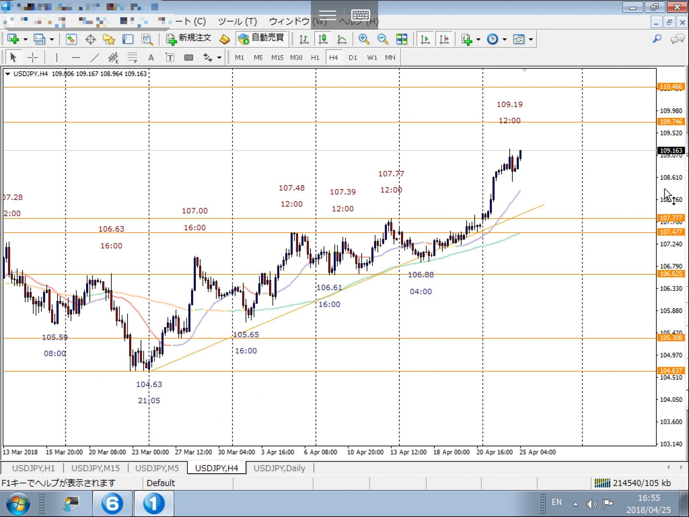
Task: Toggle the 自動売買 auto trading button
Action: pyautogui.click(x=262, y=39)
